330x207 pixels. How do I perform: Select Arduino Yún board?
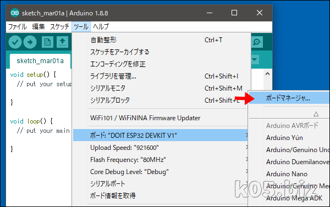pos(289,138)
